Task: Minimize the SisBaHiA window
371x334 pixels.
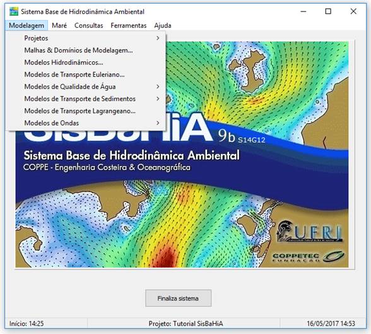Action: tap(303, 11)
